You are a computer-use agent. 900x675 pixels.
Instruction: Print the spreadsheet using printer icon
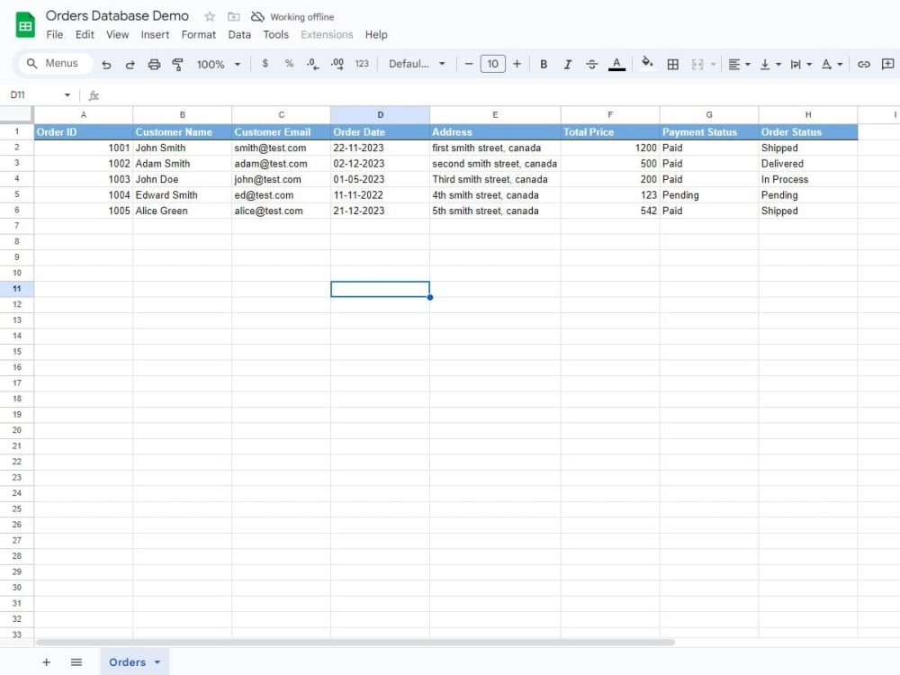coord(154,64)
